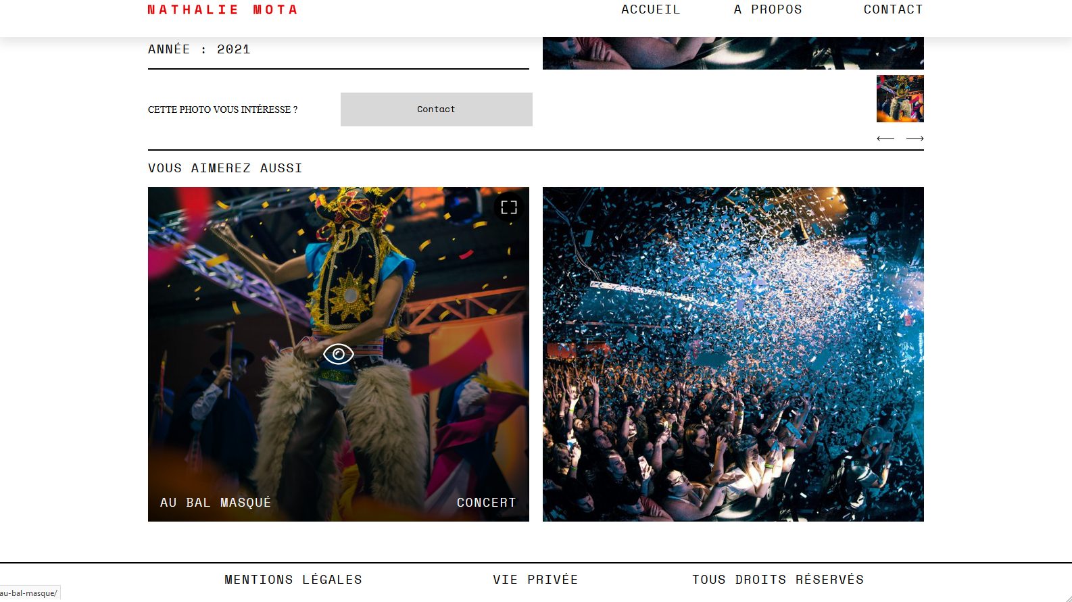This screenshot has height=602, width=1072.
Task: Click the Nathalie Mota logo
Action: pos(222,9)
